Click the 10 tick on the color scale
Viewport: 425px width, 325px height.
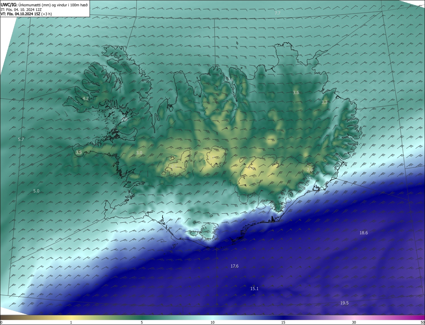pos(212,322)
